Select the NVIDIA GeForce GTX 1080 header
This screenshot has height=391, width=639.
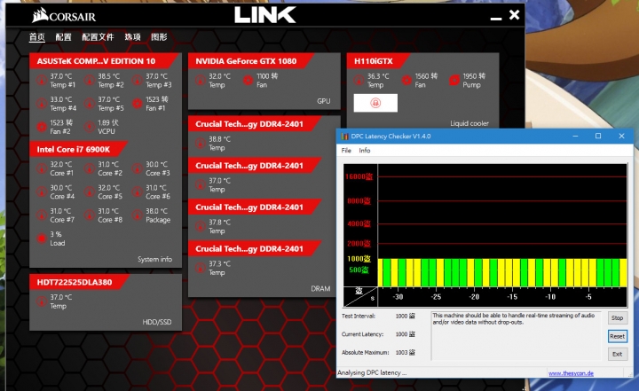click(250, 61)
